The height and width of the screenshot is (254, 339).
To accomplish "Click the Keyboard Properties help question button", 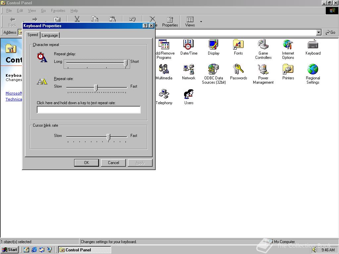I will click(145, 26).
